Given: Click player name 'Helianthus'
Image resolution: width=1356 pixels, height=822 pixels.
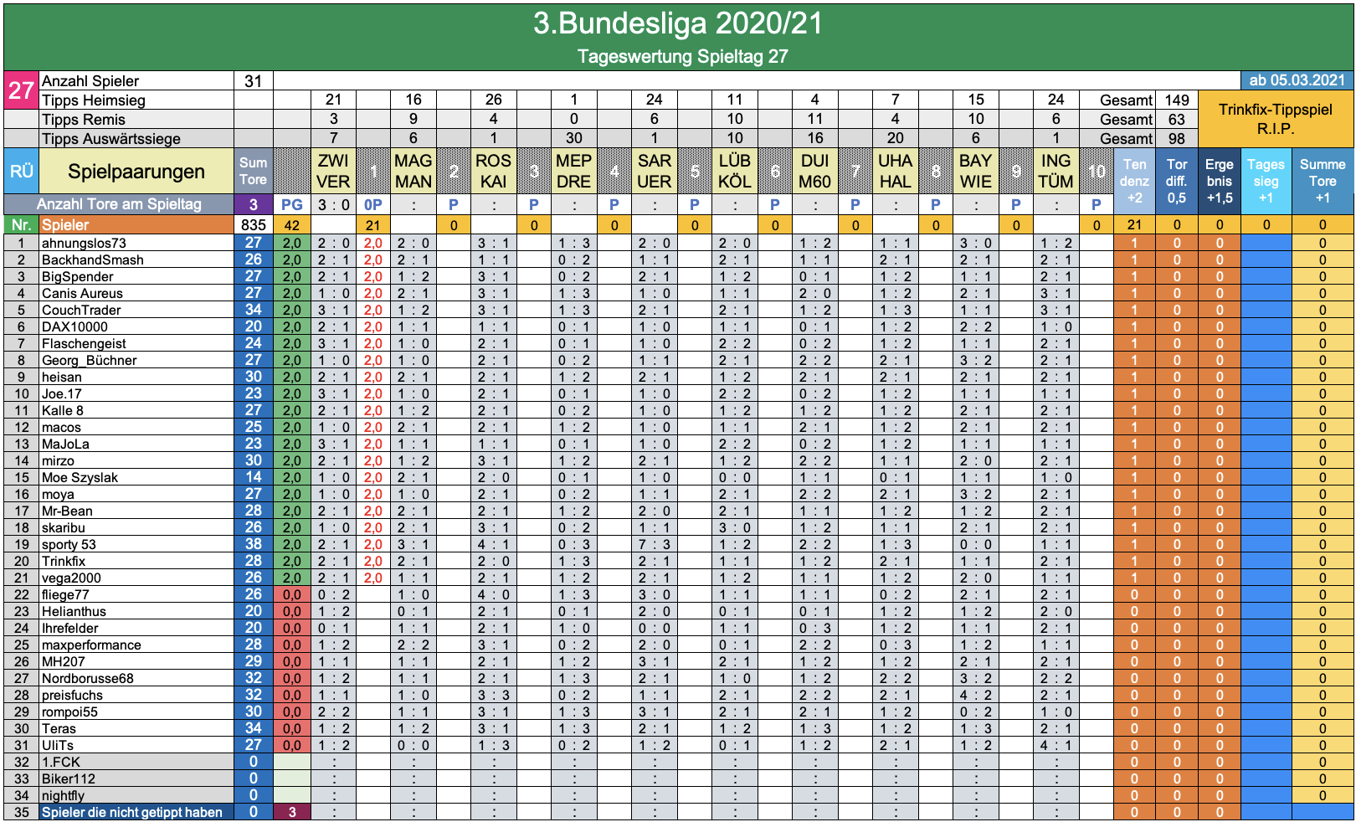Looking at the screenshot, I should coord(74,611).
